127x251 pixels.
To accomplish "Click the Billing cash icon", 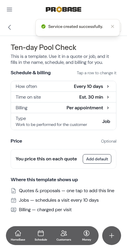I will pyautogui.click(x=14, y=210).
